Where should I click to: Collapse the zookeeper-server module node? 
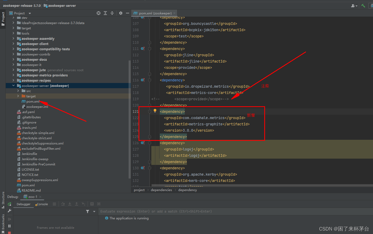(13, 86)
